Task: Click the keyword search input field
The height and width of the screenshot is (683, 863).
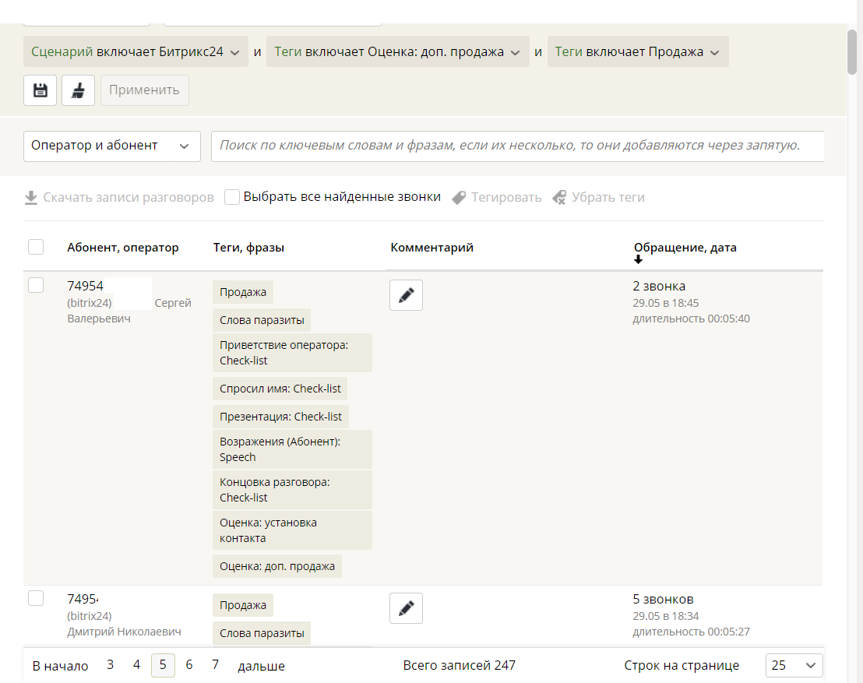Action: coord(517,146)
